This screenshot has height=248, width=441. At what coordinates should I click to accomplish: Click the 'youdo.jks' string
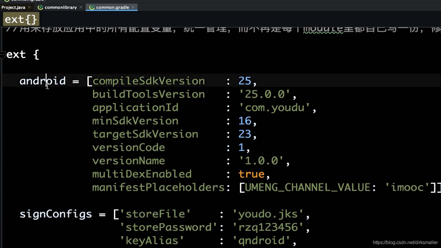pos(268,214)
